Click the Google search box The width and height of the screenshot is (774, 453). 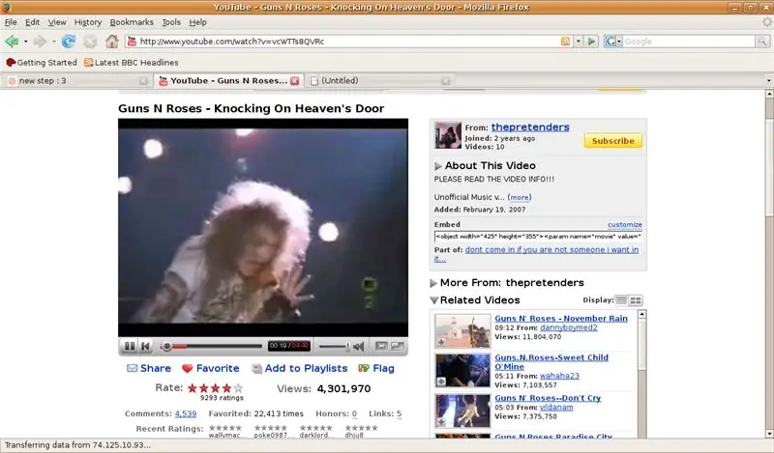point(689,42)
